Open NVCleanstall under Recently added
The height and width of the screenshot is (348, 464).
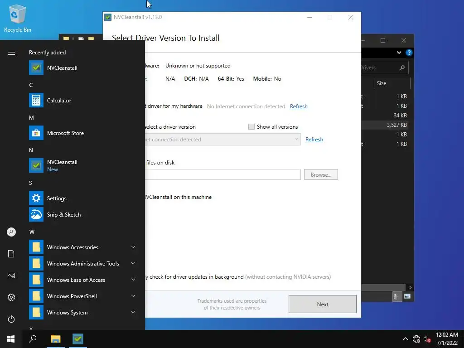82,68
